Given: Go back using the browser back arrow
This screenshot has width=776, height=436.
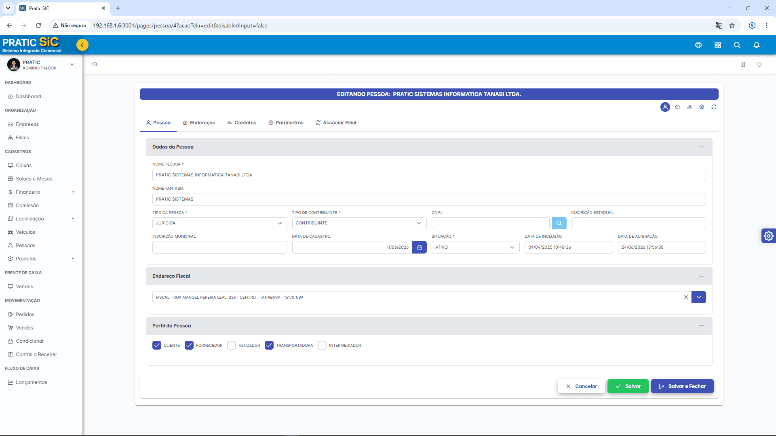Looking at the screenshot, I should tap(9, 25).
